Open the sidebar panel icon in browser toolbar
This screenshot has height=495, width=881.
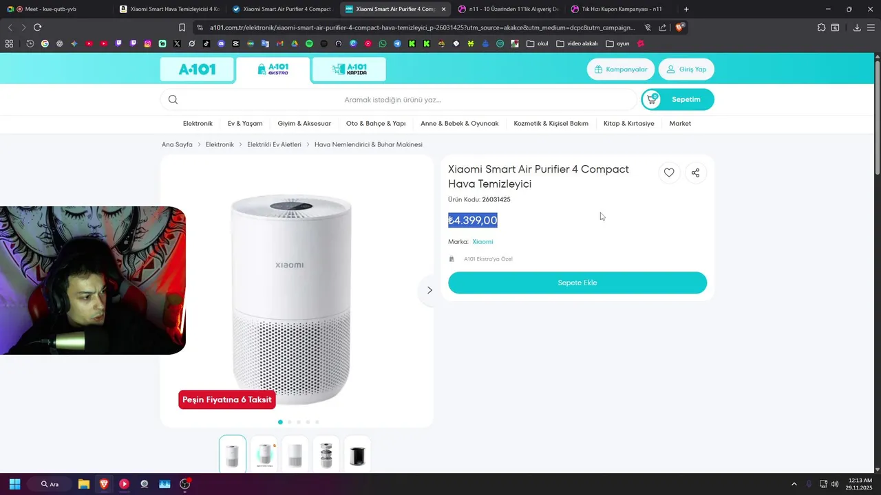tap(835, 27)
